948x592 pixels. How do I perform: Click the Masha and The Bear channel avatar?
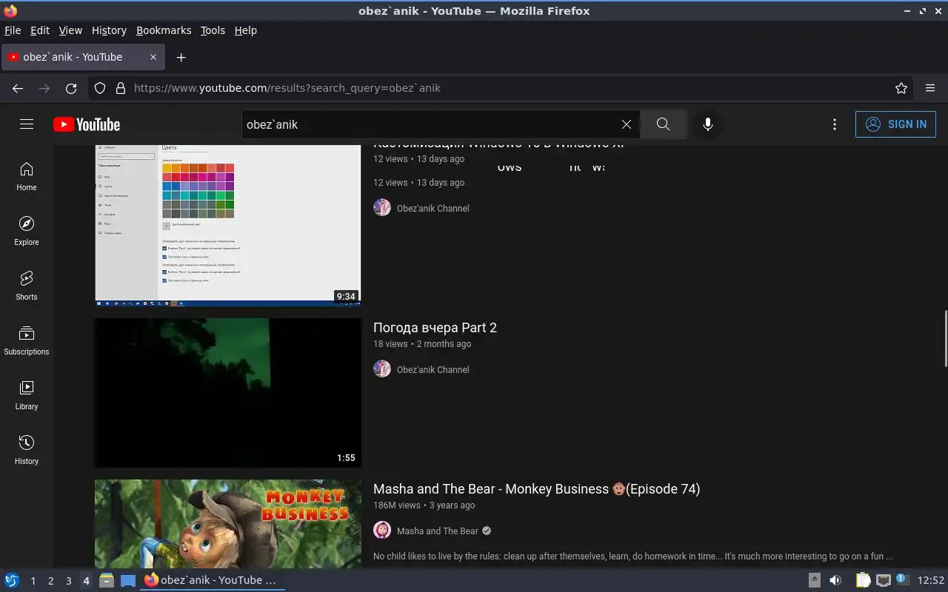[x=382, y=531]
